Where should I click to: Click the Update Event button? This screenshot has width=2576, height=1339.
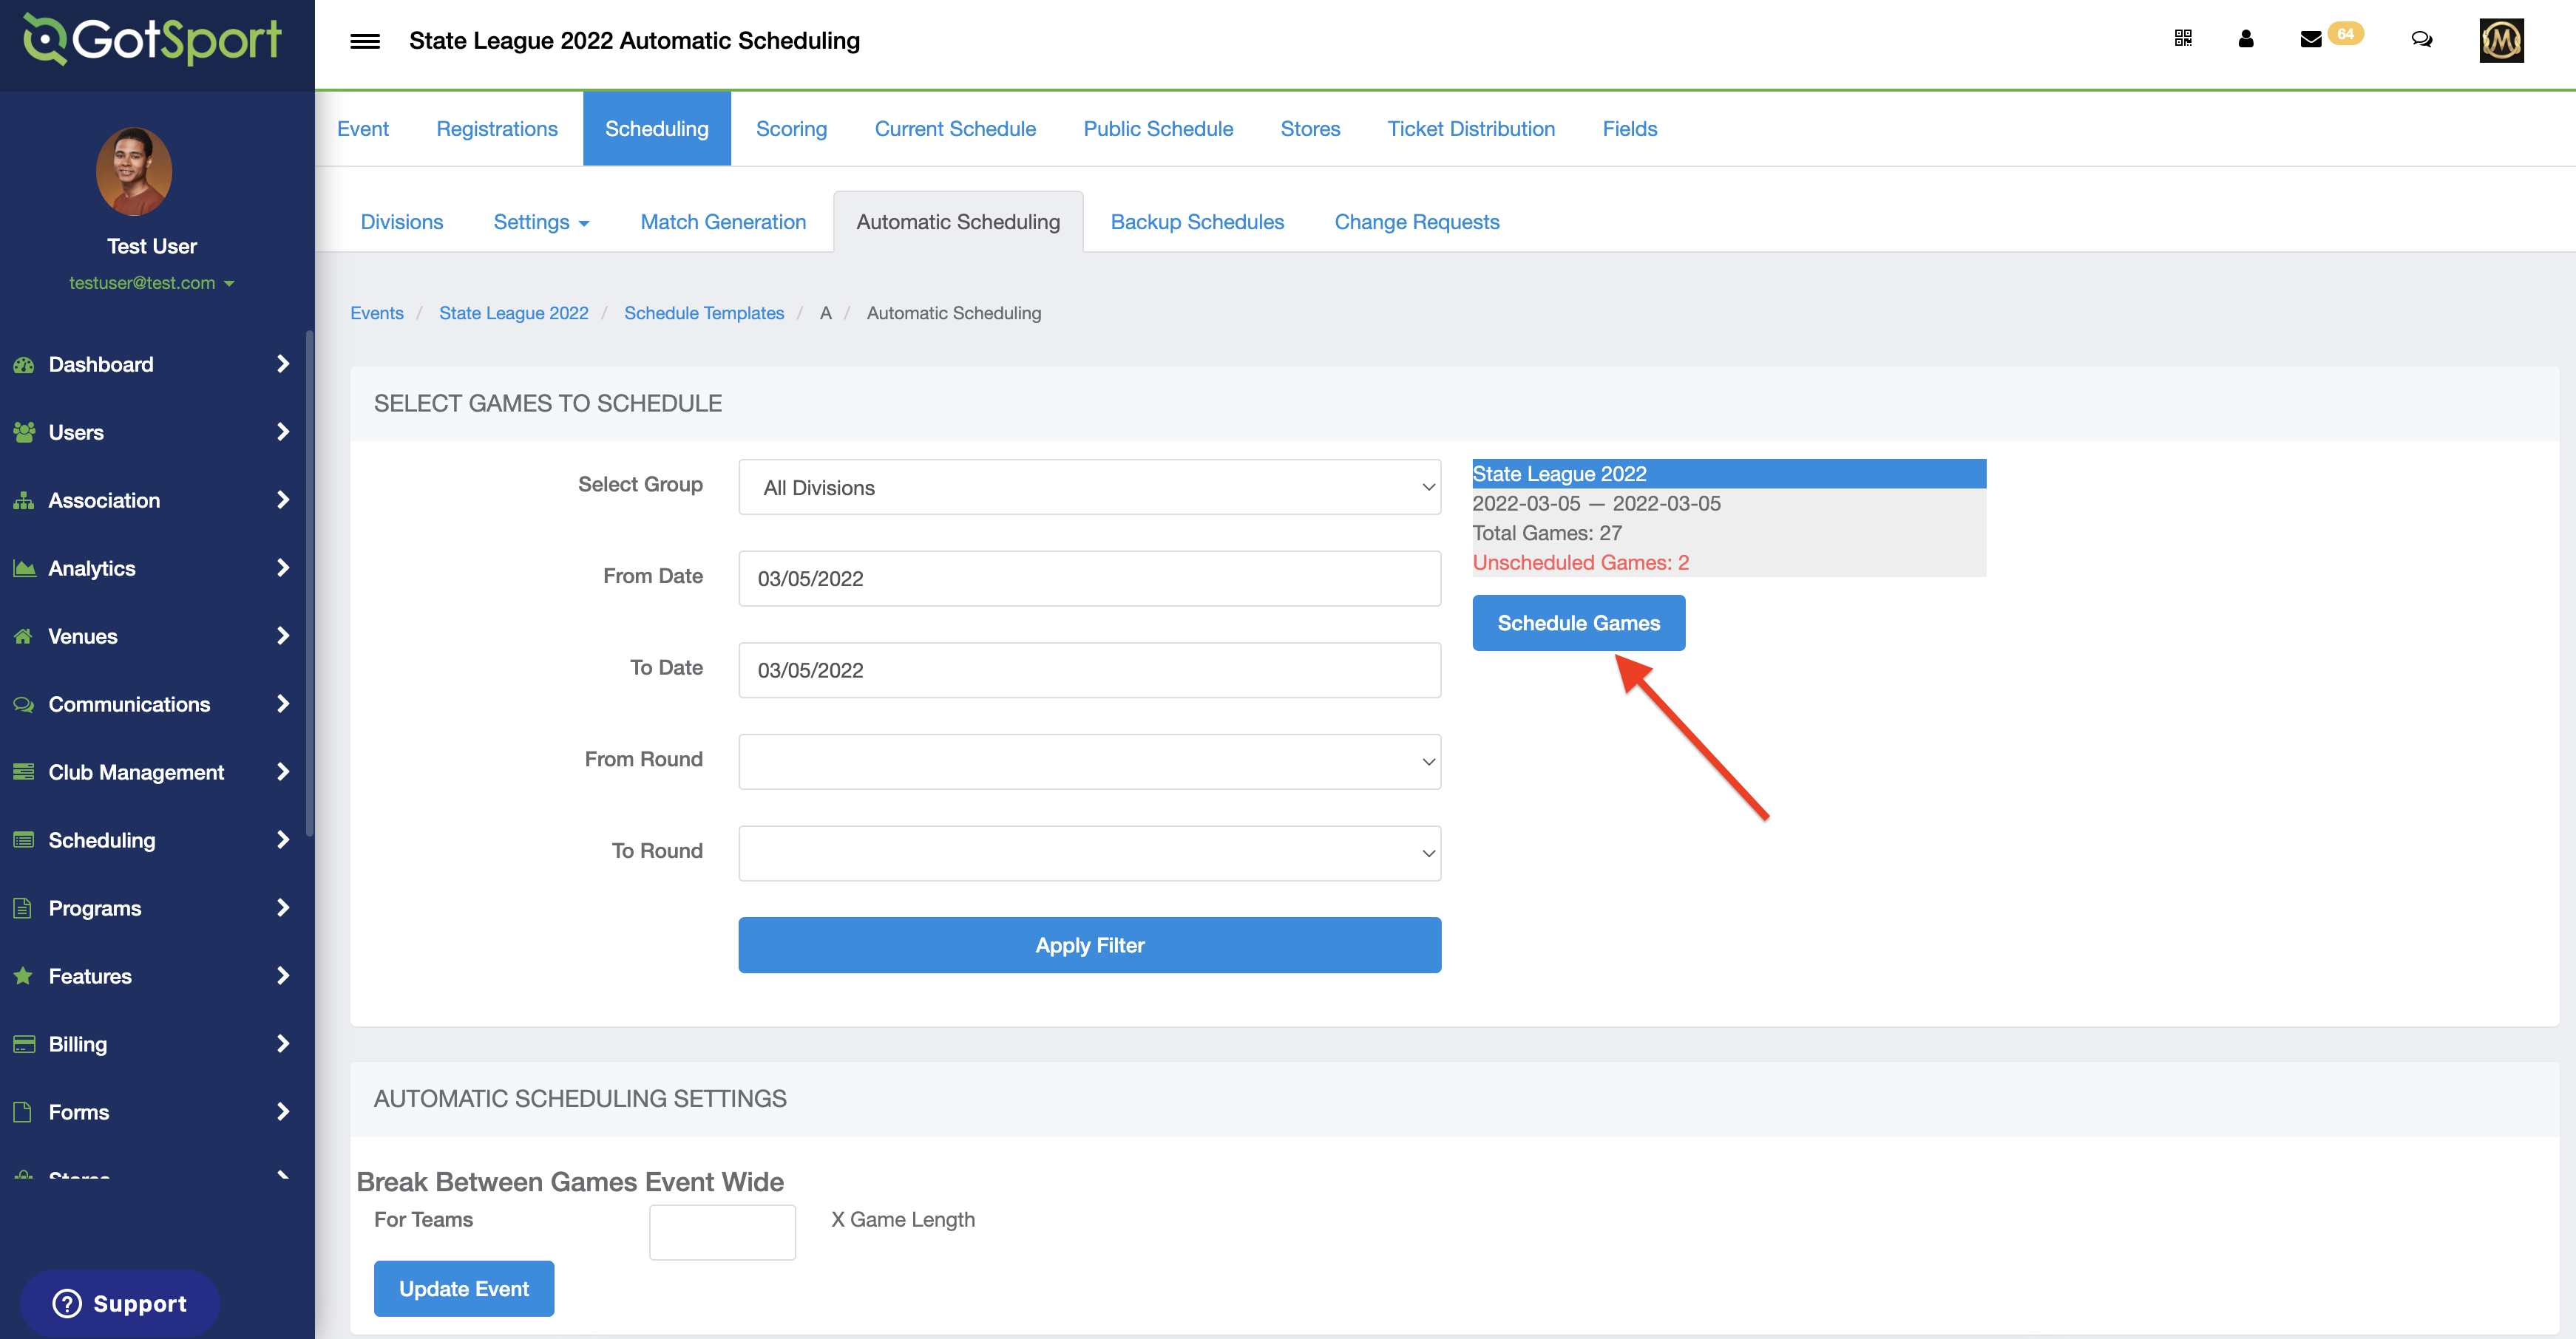tap(464, 1288)
